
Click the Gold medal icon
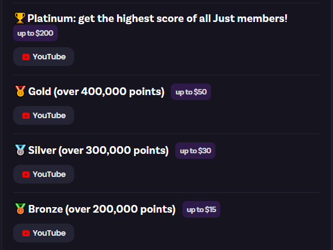pyautogui.click(x=20, y=92)
